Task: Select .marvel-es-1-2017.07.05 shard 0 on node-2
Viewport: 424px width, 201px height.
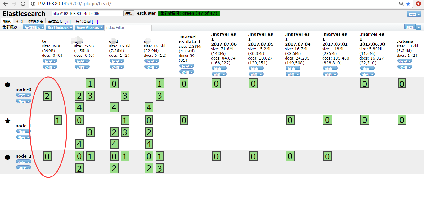Action: pos(253,156)
